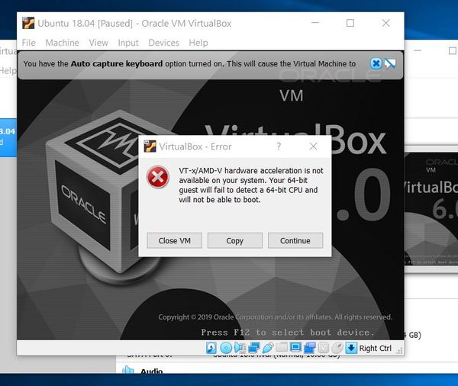Click the Auto capture keyboard notification text
This screenshot has height=386, width=458.
tap(189, 63)
